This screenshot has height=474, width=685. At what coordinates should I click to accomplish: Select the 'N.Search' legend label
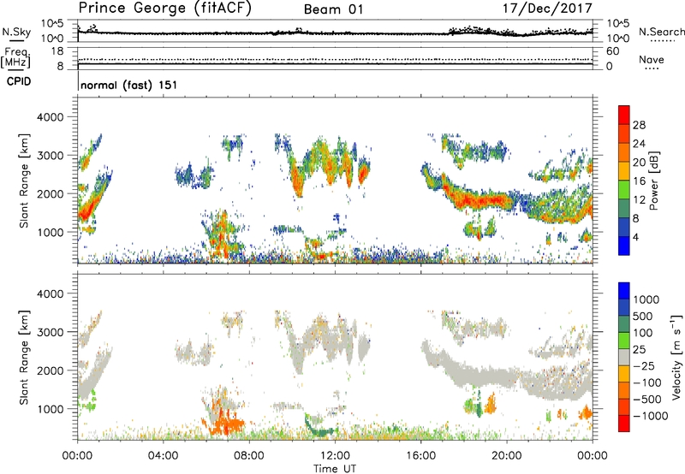[x=662, y=32]
